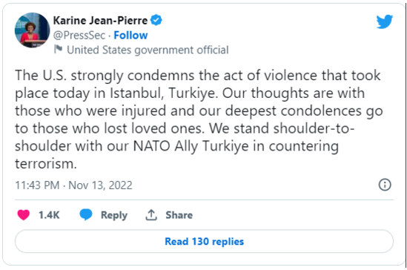Click the phrase NATO Ally in tweet
The image size is (407, 270).
(x=165, y=146)
